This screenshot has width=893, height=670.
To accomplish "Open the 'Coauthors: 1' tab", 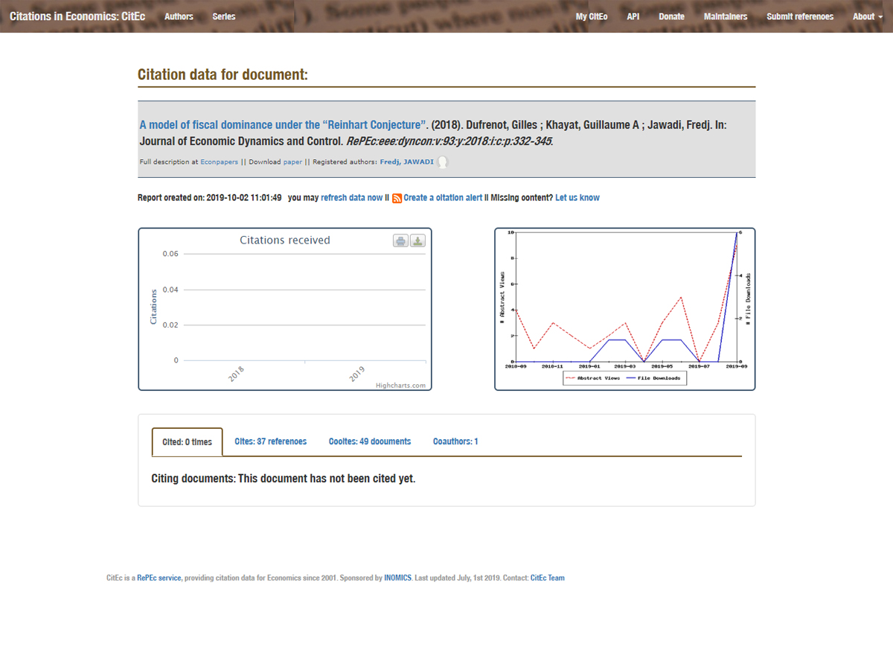I will (455, 441).
